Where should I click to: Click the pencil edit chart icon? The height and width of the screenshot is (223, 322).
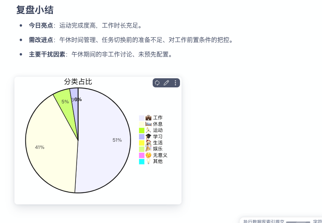(166, 83)
